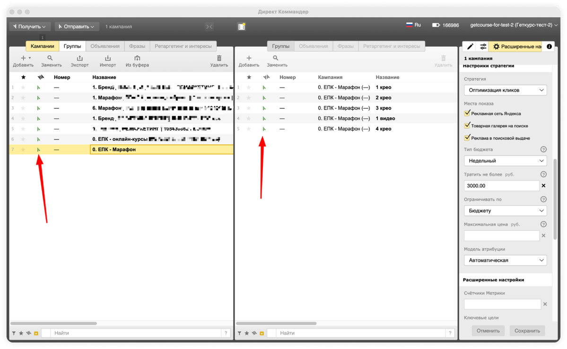This screenshot has width=567, height=349.
Task: Star the 4 крео group row
Action: click(249, 129)
